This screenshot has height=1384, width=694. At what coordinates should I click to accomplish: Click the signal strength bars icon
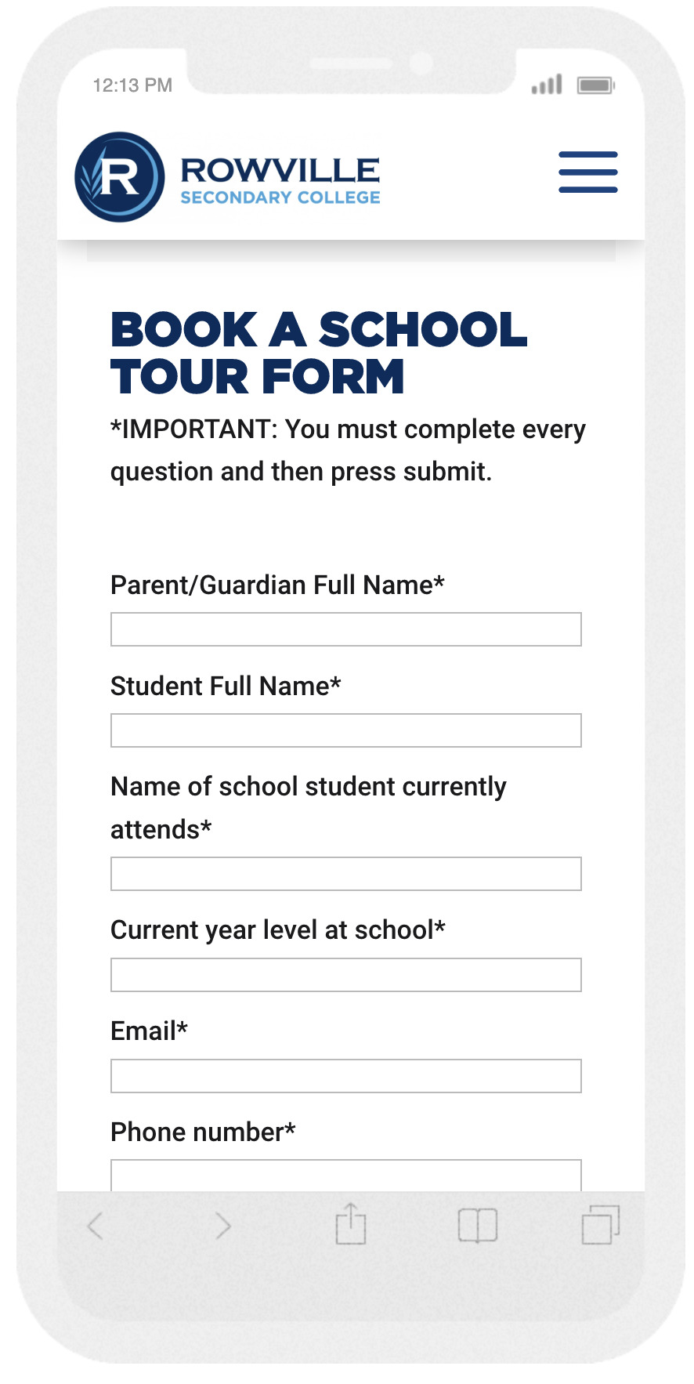tap(547, 85)
